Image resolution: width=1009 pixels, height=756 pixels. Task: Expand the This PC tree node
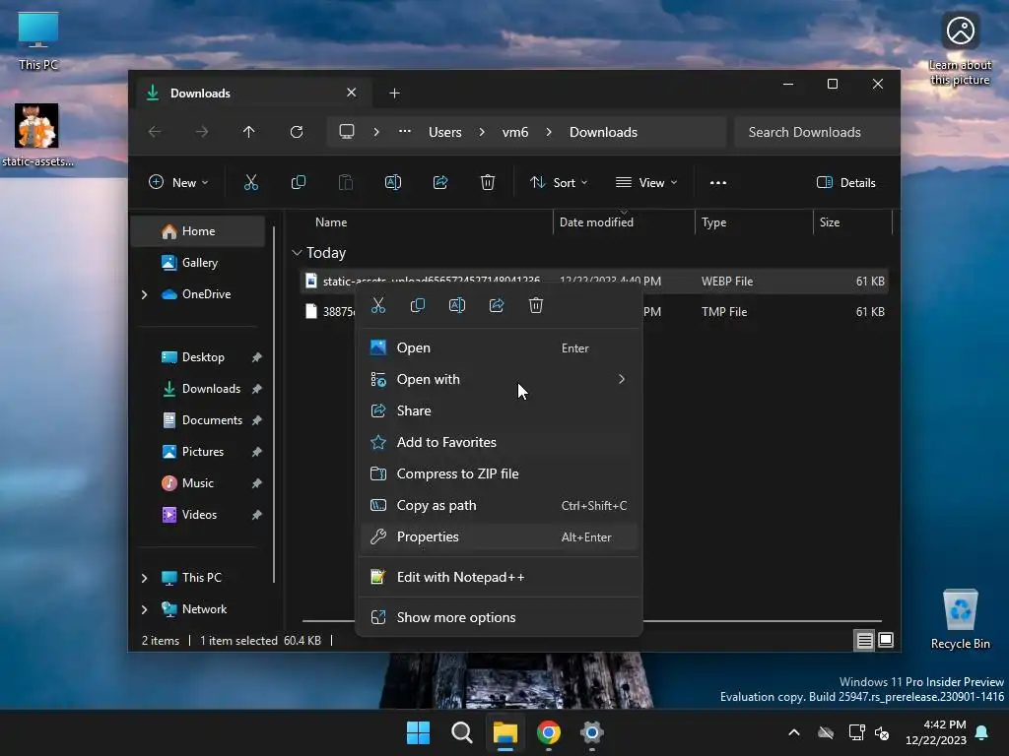pyautogui.click(x=144, y=578)
